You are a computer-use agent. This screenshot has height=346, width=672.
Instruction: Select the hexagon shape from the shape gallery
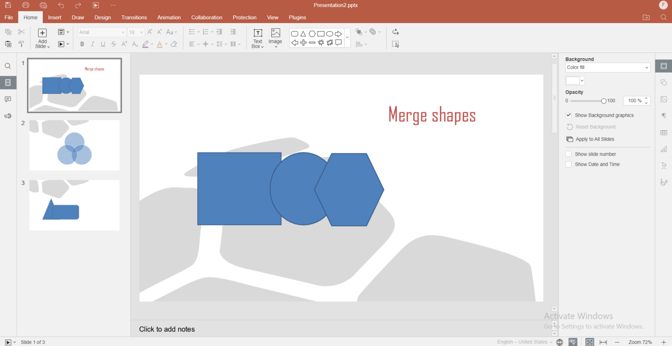(x=311, y=33)
